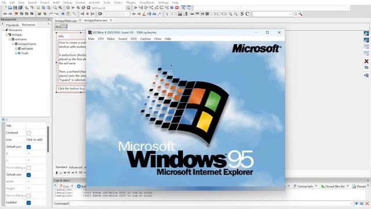
Task: Open Standard widget palette tab
Action: (61, 167)
